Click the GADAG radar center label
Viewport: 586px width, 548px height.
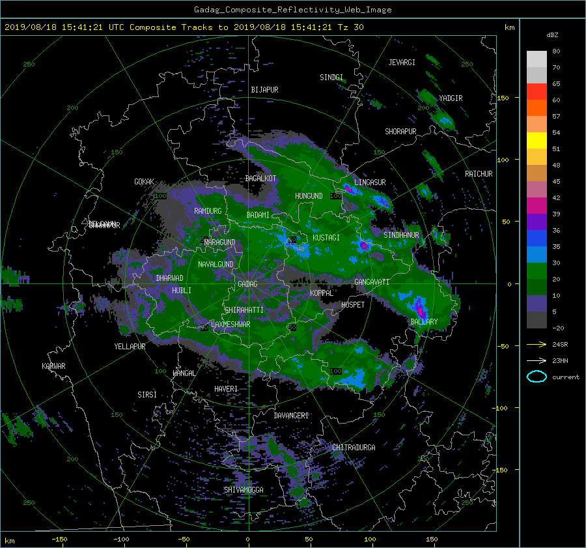coord(248,284)
